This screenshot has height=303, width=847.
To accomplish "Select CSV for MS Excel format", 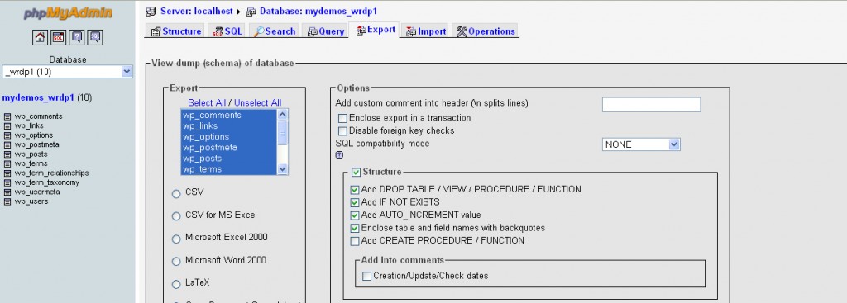I will (176, 216).
